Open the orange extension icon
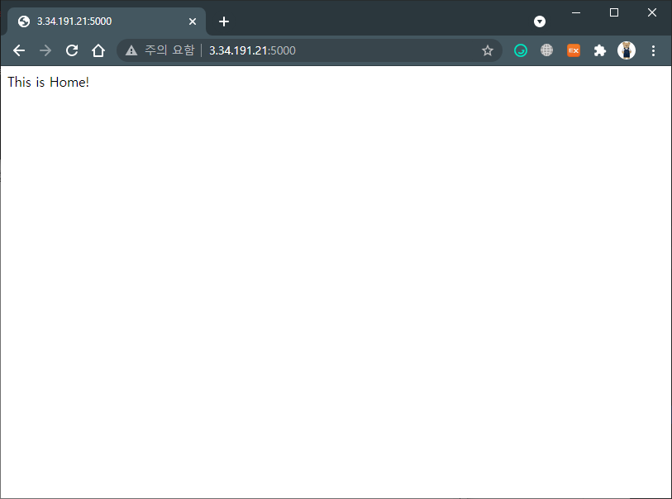 (574, 50)
